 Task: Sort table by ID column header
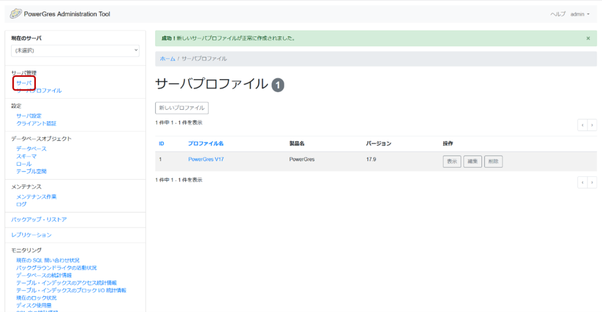(x=161, y=143)
